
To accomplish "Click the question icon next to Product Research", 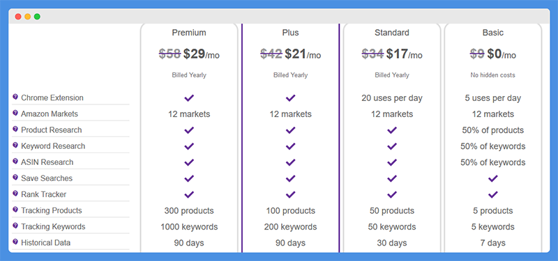I will [15, 129].
